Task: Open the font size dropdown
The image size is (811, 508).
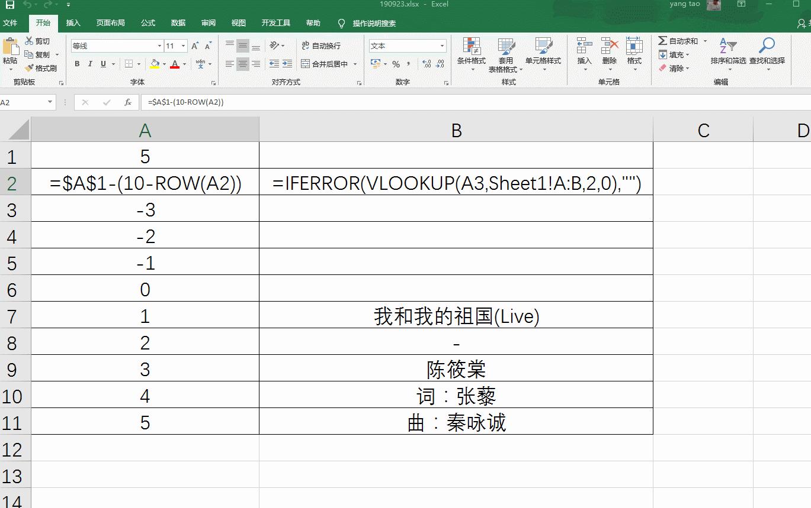Action: point(184,46)
